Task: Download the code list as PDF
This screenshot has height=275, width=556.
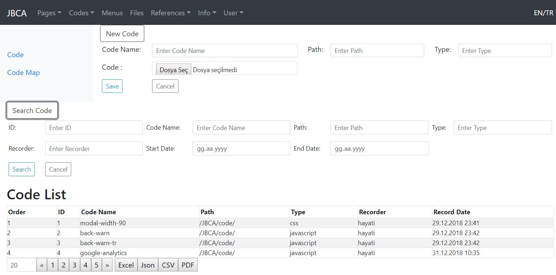Action: (188, 265)
